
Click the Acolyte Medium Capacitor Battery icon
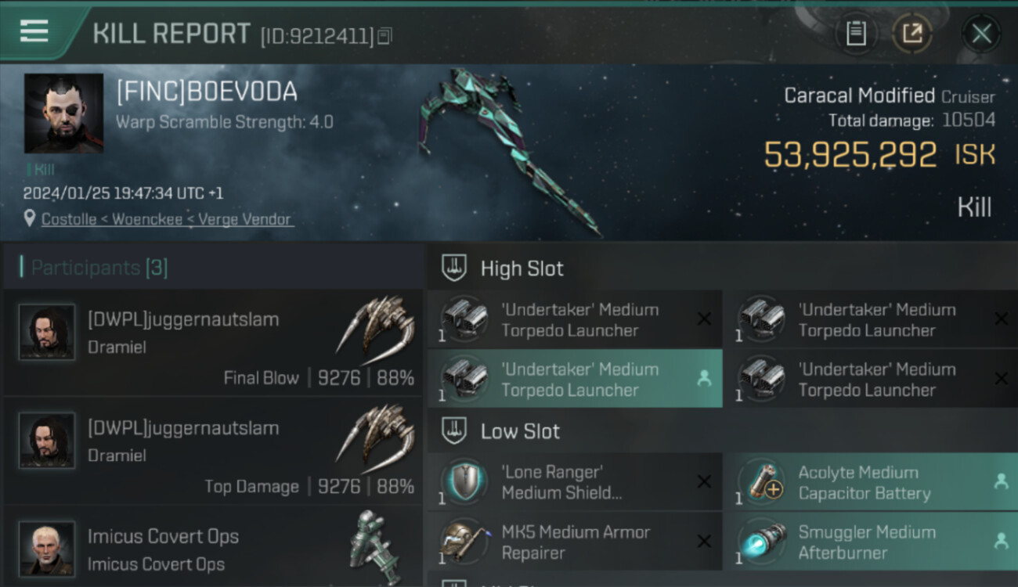pyautogui.click(x=762, y=482)
